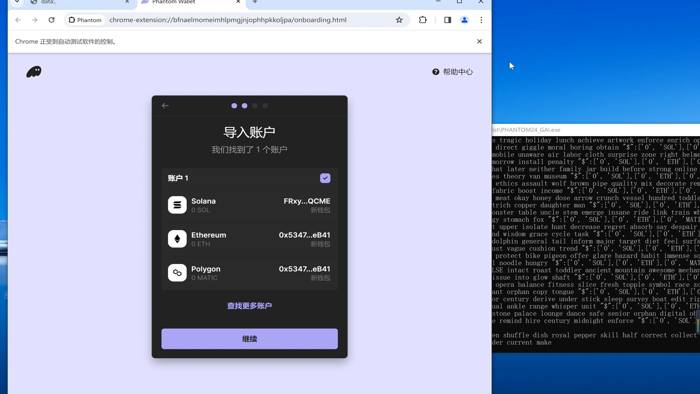Click the 0 ETH balance text
Screen dimensions: 700x394
201,244
